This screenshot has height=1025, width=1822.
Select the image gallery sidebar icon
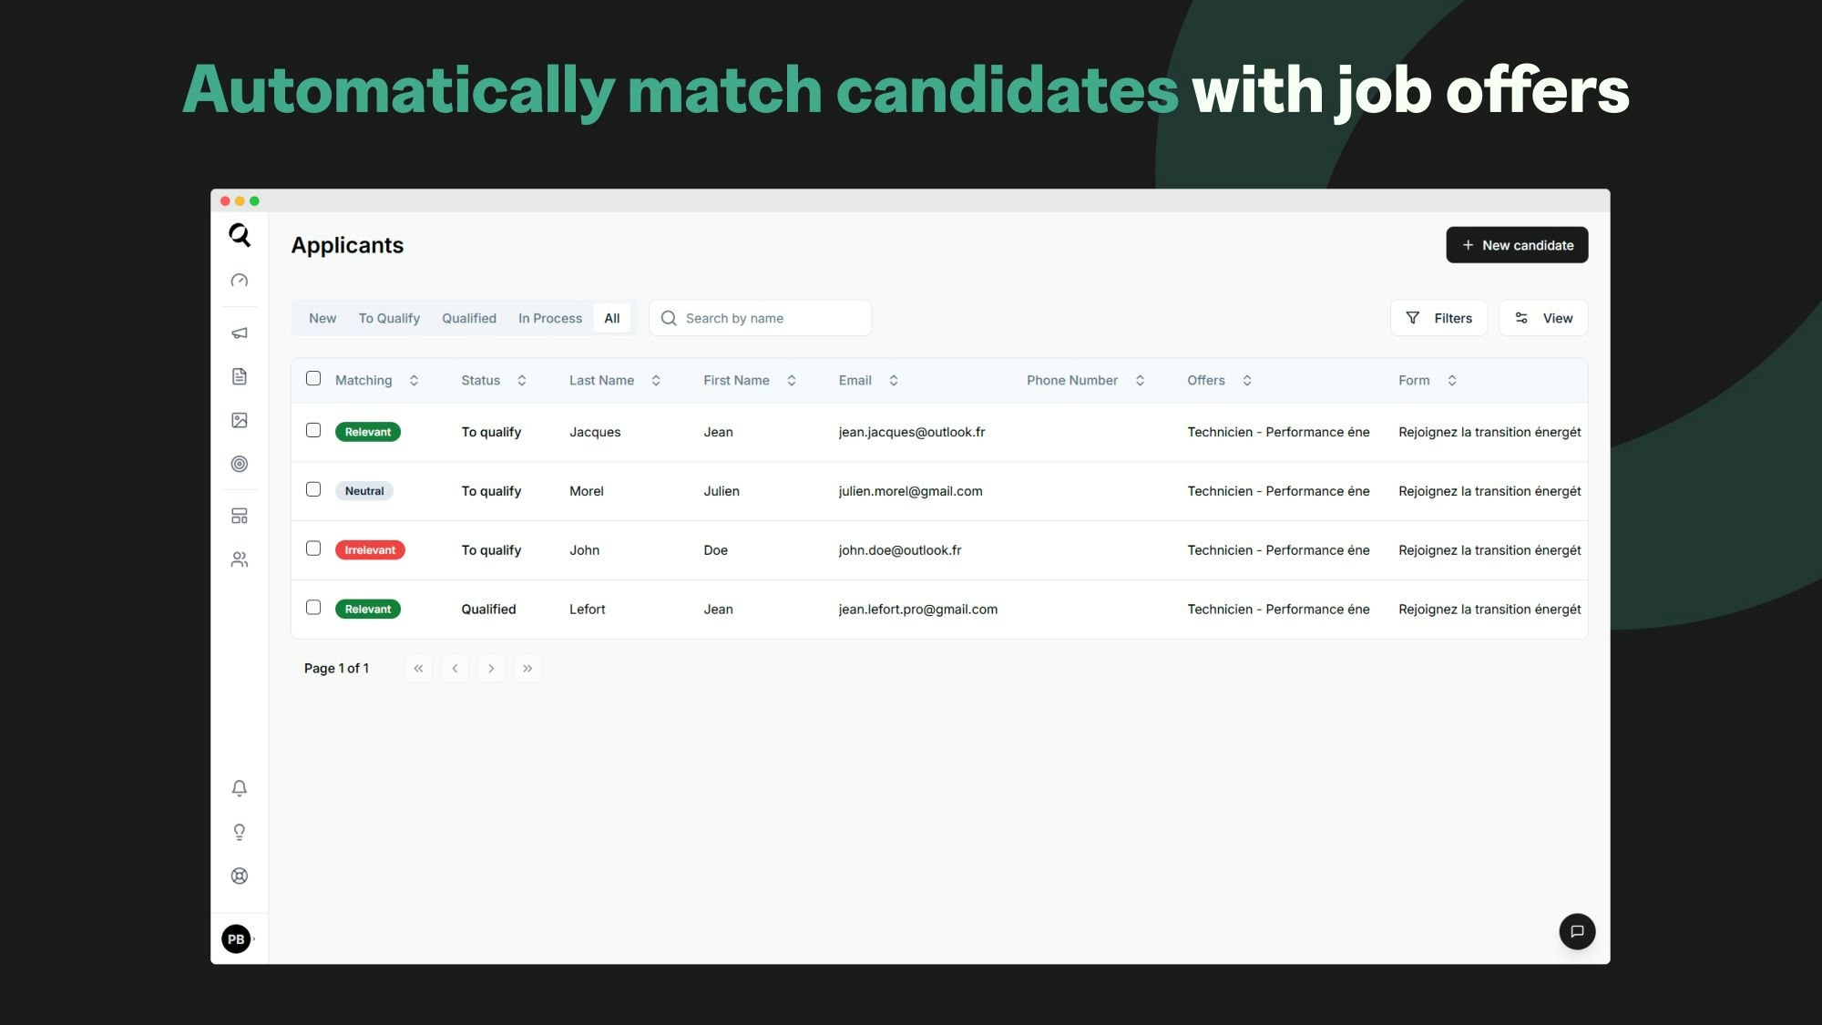pos(239,420)
